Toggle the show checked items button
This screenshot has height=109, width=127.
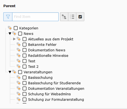click(x=80, y=17)
